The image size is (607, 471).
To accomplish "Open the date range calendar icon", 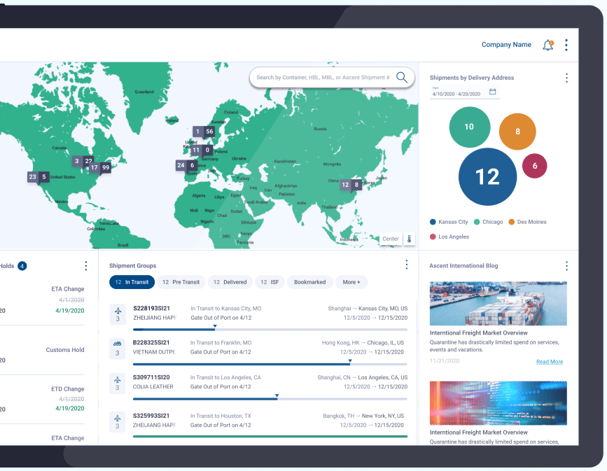I will click(492, 92).
